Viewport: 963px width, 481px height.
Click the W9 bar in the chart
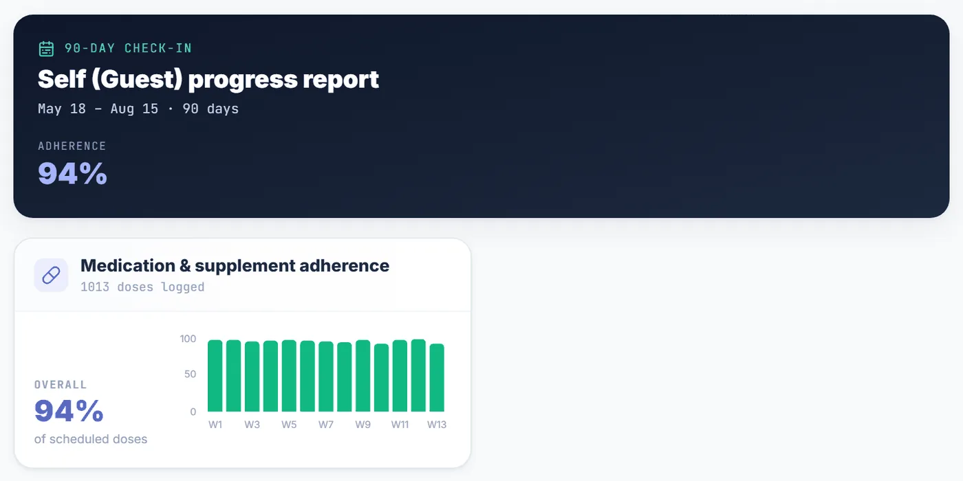(x=363, y=376)
